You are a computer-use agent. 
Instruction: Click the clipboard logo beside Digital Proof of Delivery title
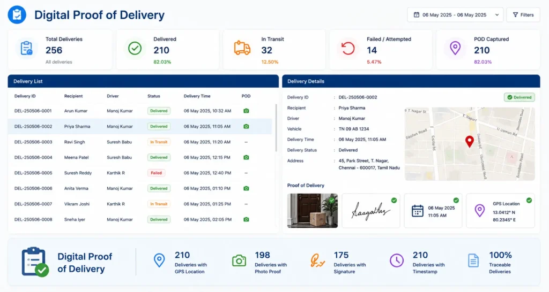[17, 14]
